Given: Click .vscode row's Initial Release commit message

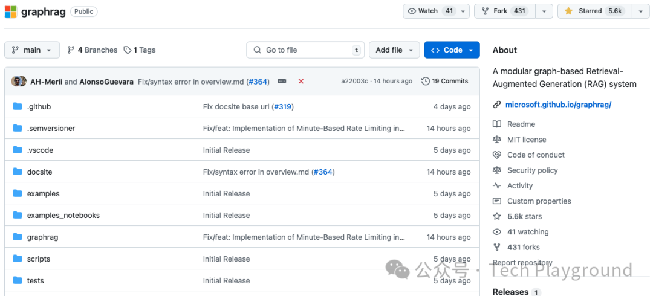Looking at the screenshot, I should tap(227, 150).
